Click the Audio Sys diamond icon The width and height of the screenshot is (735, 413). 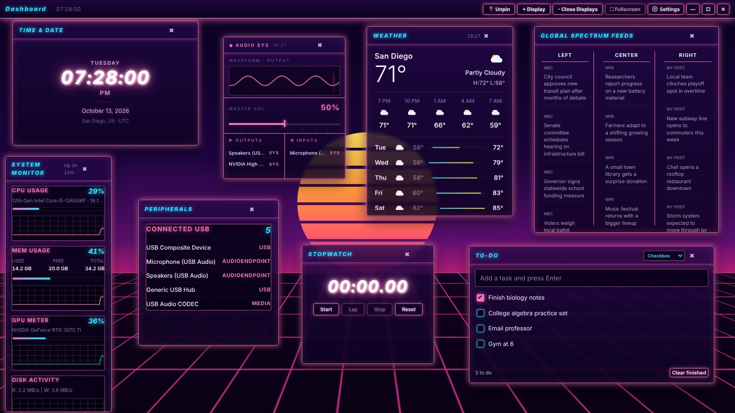(231, 45)
